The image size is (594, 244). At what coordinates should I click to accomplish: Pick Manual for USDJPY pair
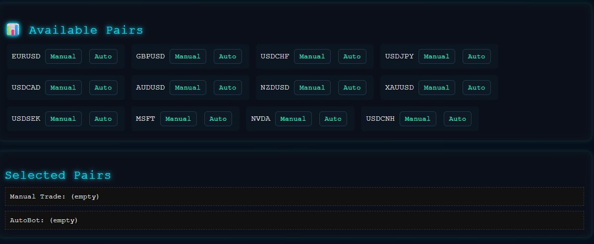click(437, 56)
